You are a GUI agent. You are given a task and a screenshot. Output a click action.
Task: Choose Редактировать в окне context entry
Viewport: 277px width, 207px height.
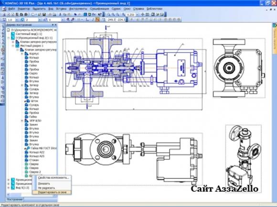(x=52, y=192)
